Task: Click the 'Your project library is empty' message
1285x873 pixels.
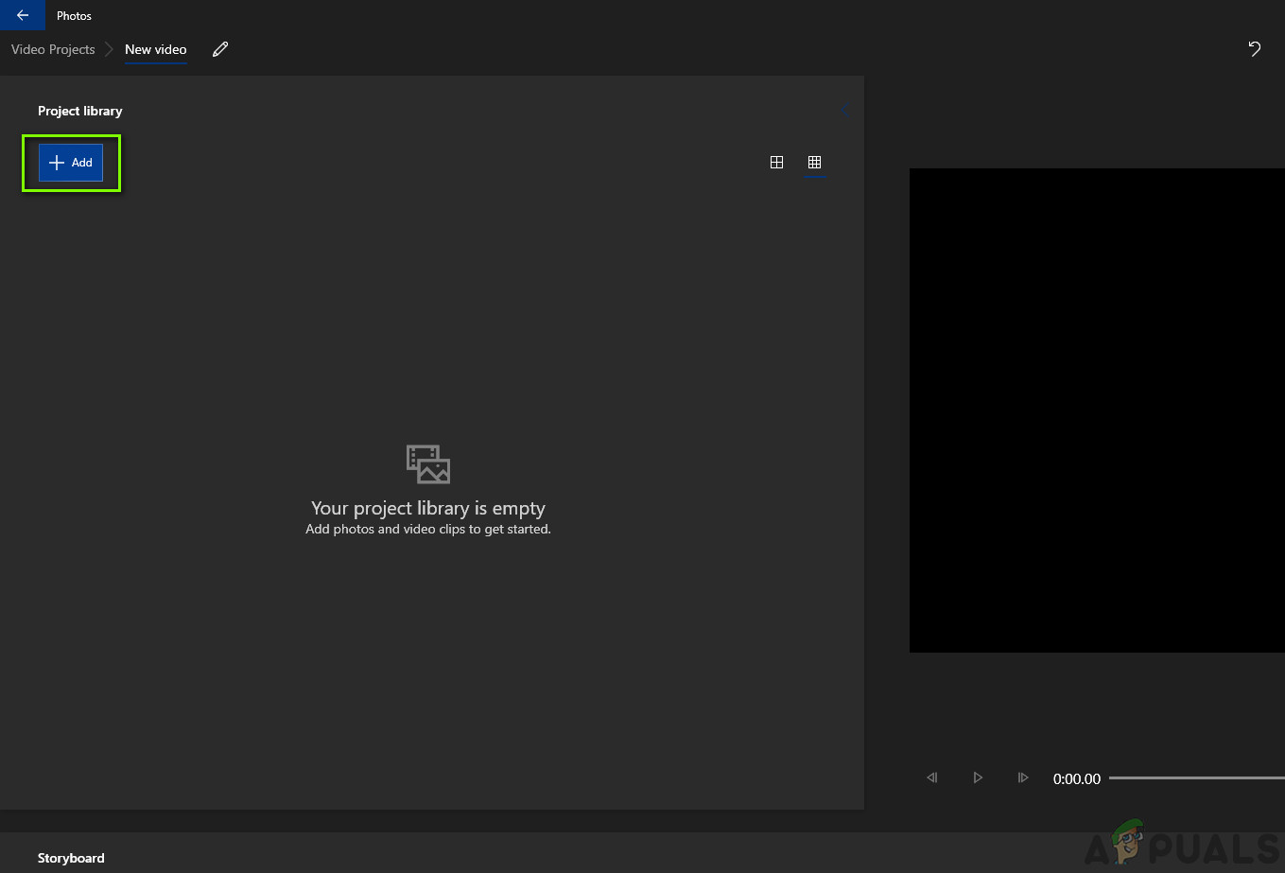Action: point(428,508)
